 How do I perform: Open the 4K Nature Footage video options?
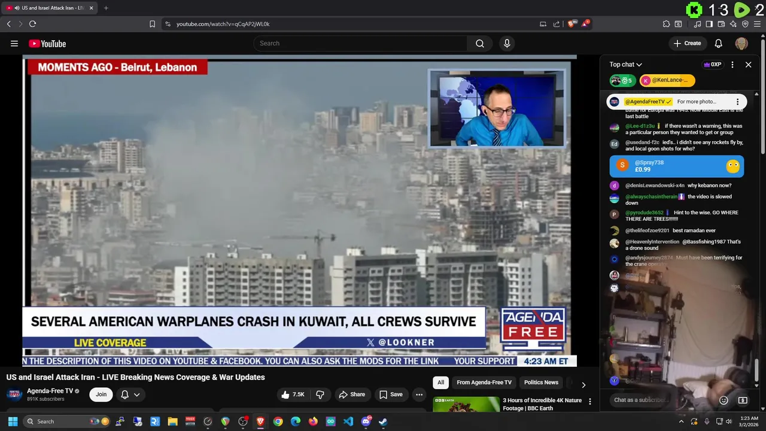pos(589,402)
